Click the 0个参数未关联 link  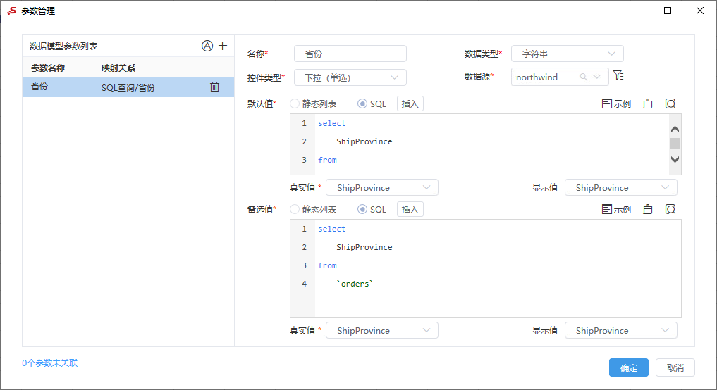tap(50, 363)
